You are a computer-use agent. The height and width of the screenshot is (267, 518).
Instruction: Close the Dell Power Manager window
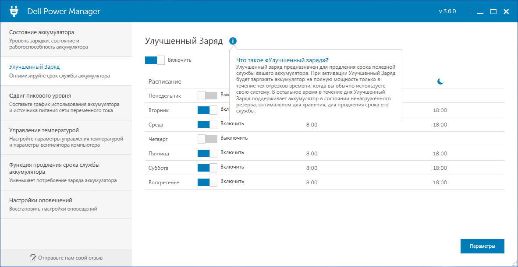pos(506,12)
